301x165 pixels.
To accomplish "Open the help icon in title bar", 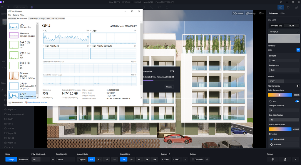I will [x=281, y=2].
